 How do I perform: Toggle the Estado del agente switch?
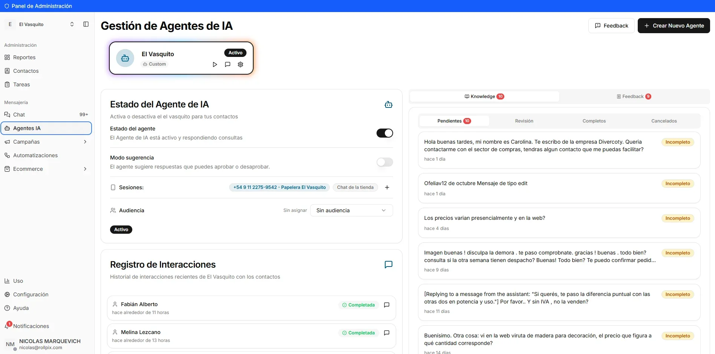pyautogui.click(x=385, y=133)
